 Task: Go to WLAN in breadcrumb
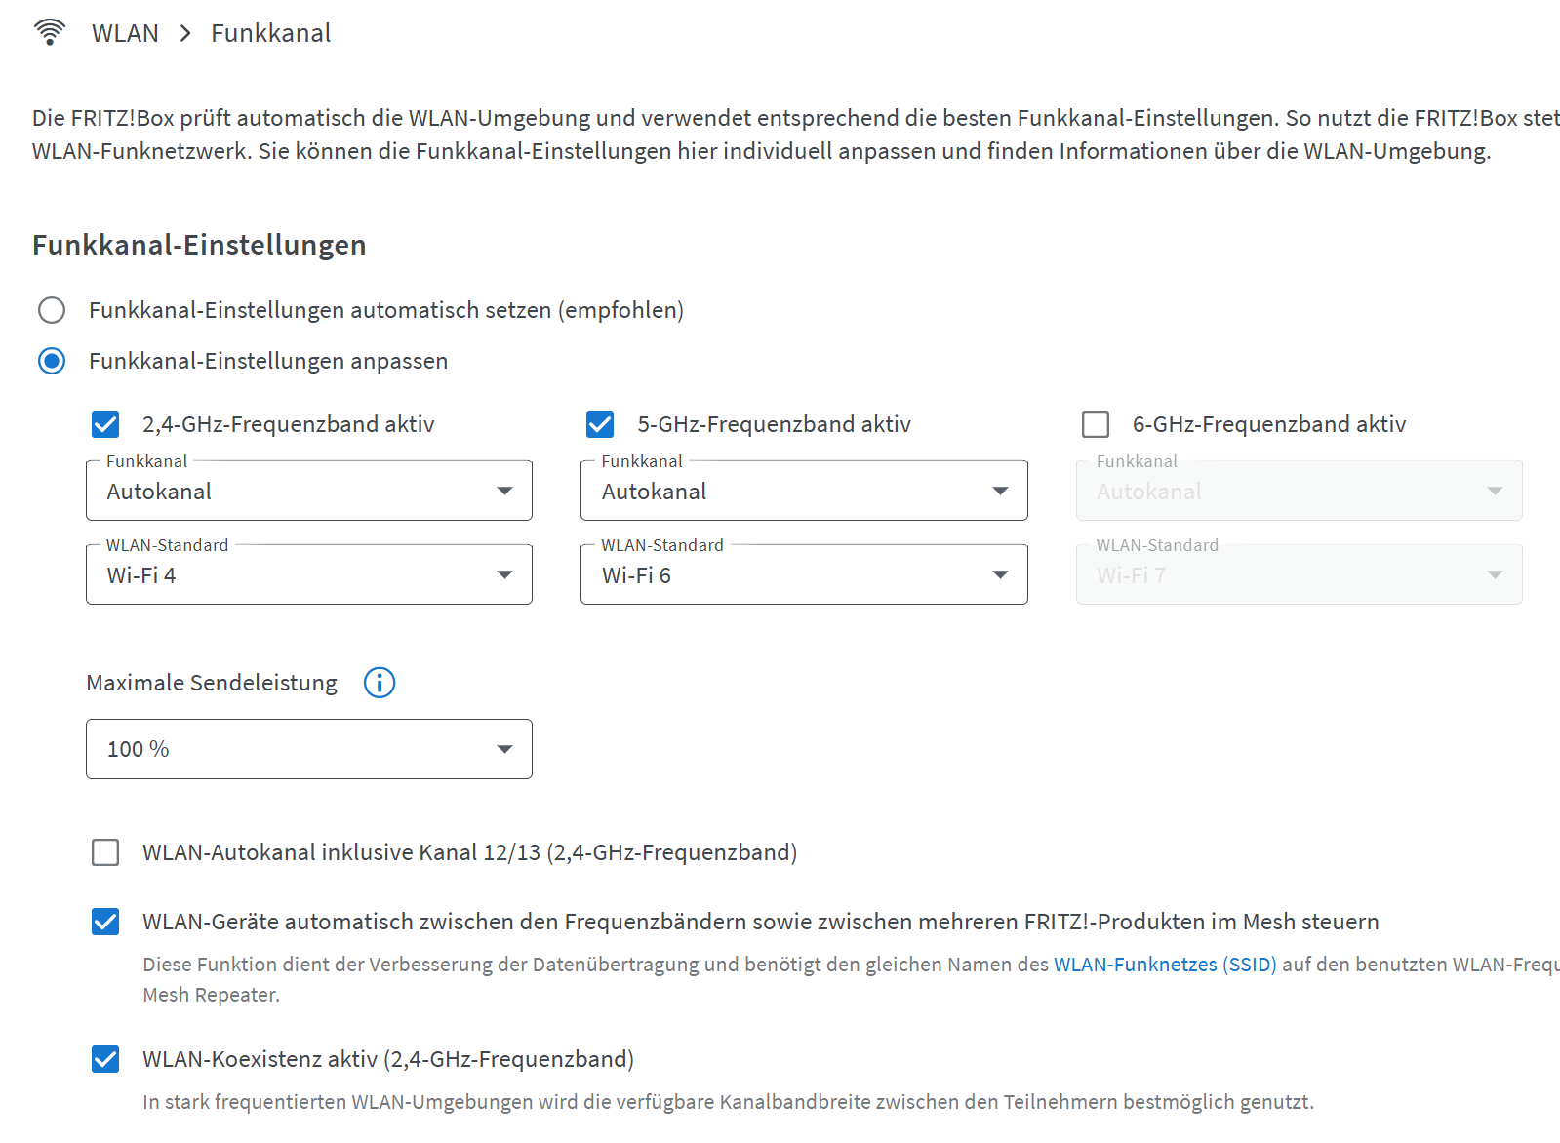pos(125,33)
